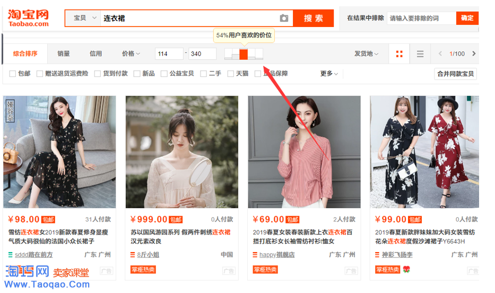Expand the 价格 sort dropdown
495x293 pixels.
point(131,54)
